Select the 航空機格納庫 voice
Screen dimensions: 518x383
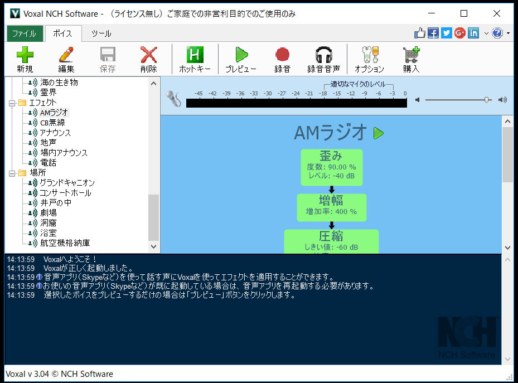[65, 243]
